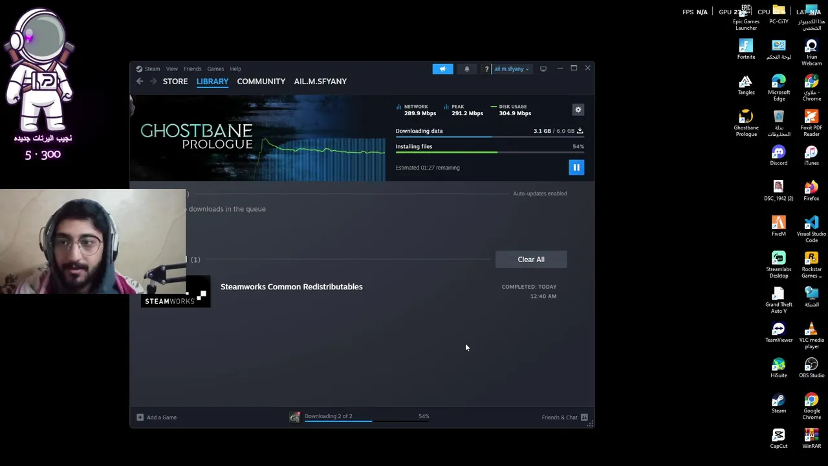The image size is (828, 466).
Task: Go back with the Steam back arrow
Action: [x=140, y=82]
